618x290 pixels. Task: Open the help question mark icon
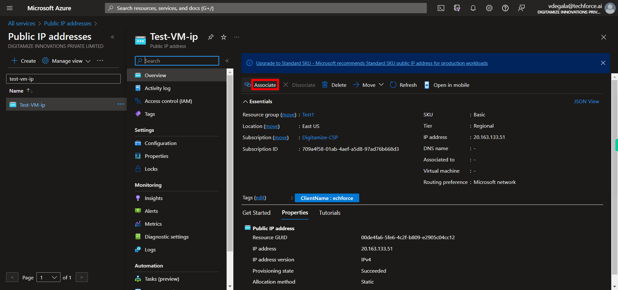505,8
